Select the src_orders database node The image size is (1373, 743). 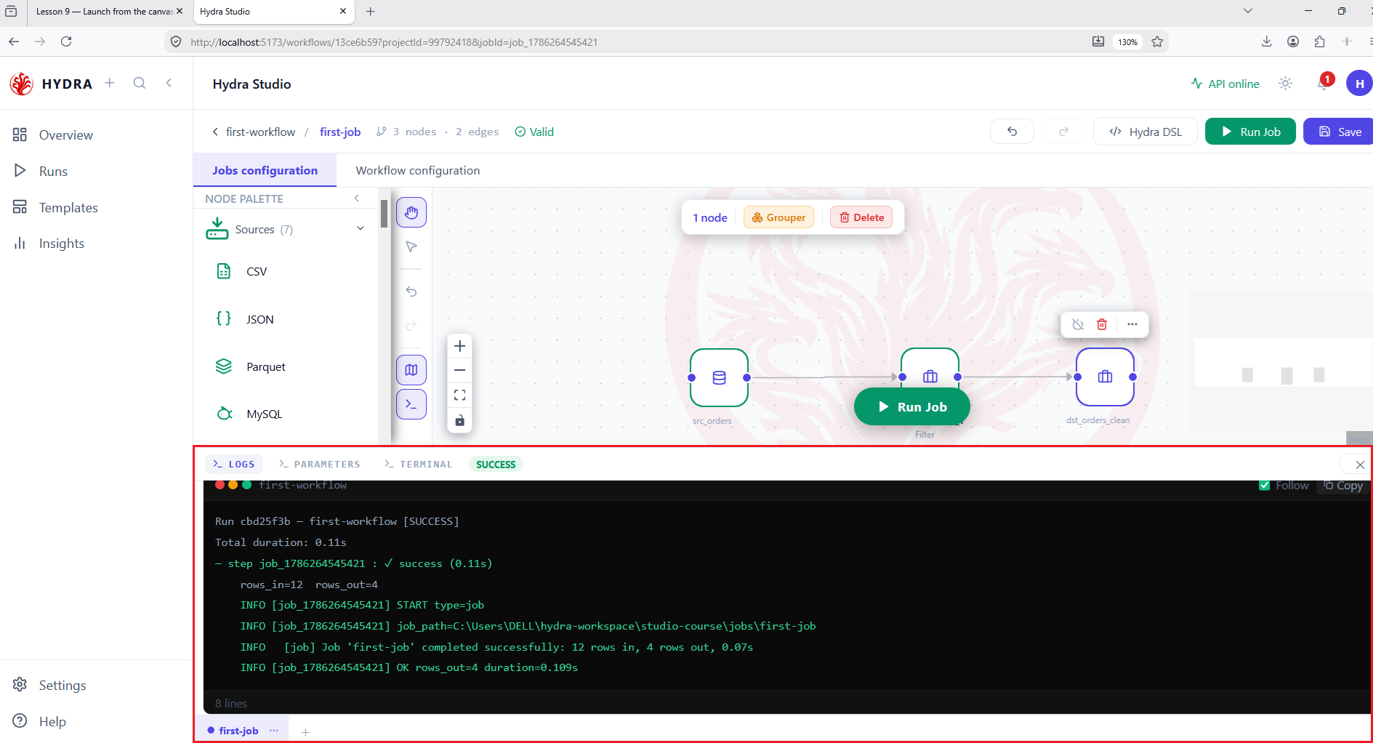tap(719, 377)
